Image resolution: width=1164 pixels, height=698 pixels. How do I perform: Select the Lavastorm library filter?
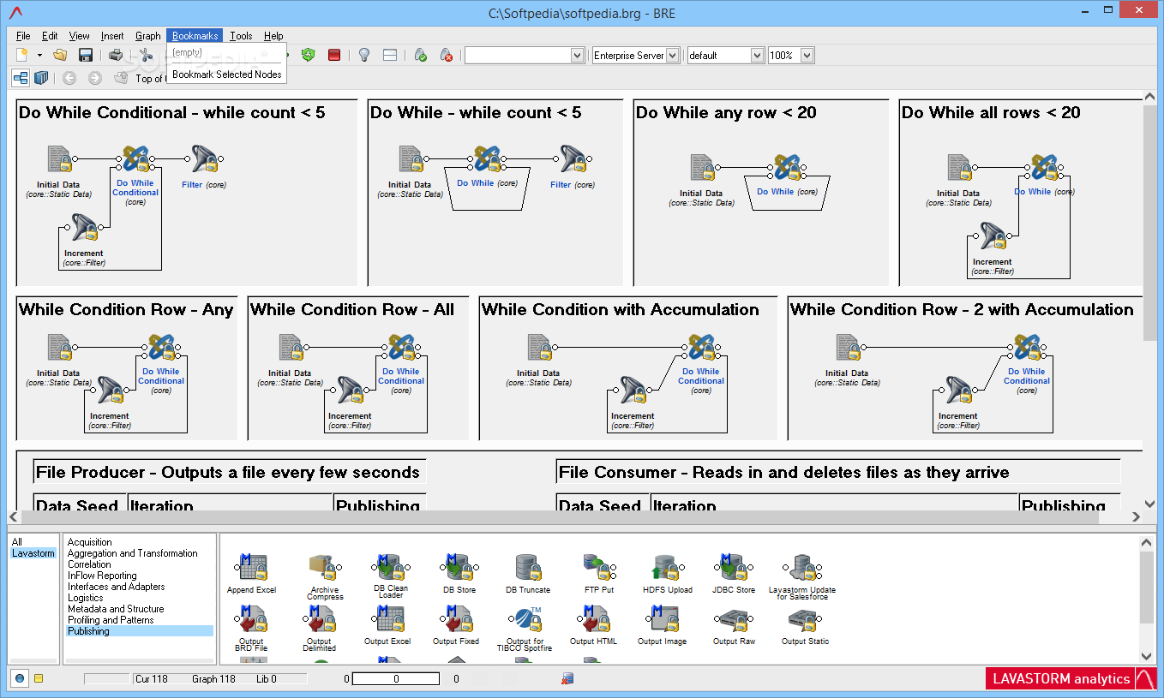[x=33, y=553]
